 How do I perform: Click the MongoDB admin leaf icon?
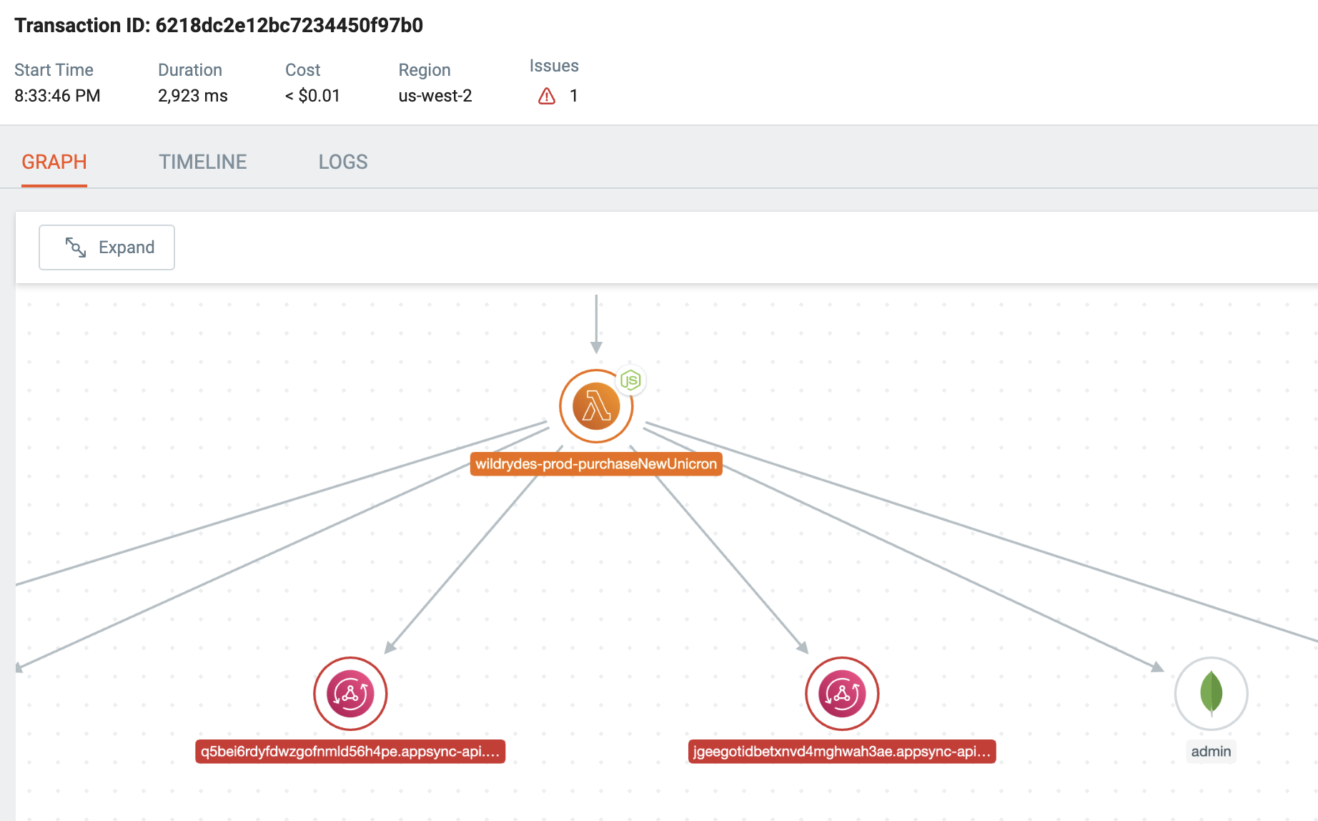point(1211,694)
